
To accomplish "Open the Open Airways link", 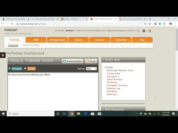I will tap(114, 80).
